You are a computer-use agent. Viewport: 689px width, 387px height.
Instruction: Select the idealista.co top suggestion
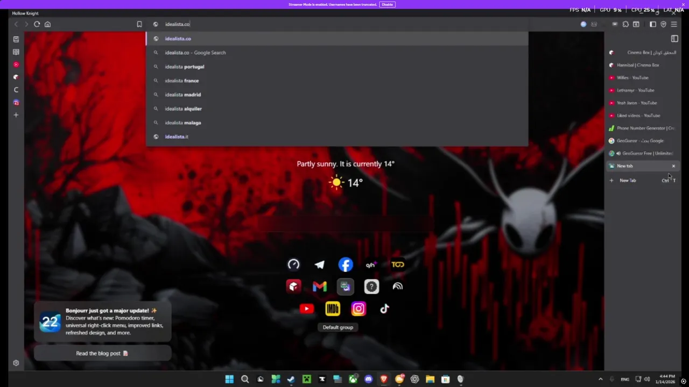(x=337, y=39)
